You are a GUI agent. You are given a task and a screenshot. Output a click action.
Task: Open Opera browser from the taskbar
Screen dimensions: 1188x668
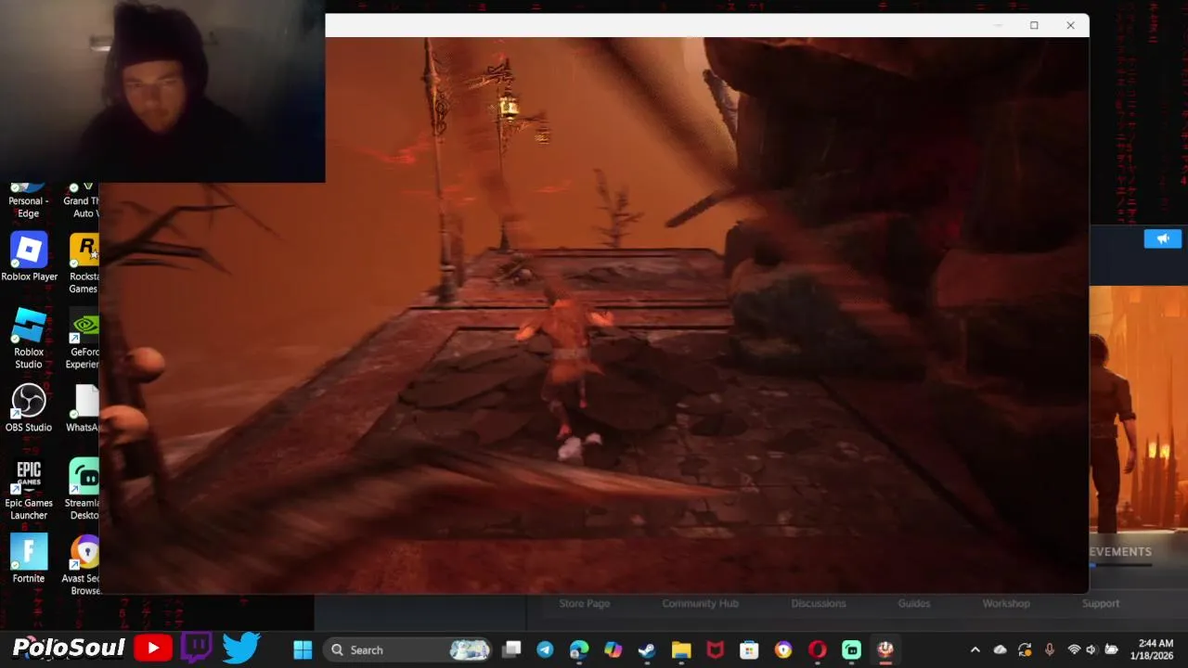click(818, 649)
